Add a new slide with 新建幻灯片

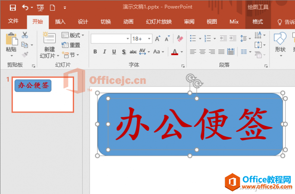click(50, 45)
